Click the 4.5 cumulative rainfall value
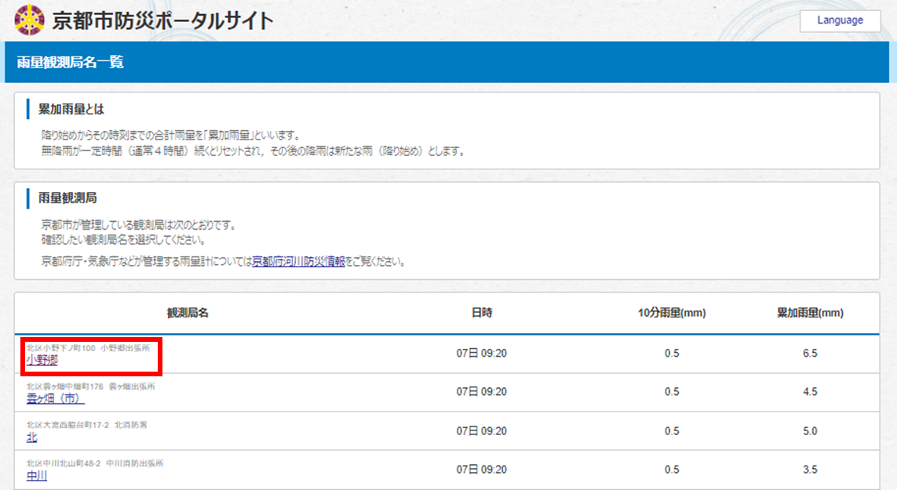 tap(810, 392)
